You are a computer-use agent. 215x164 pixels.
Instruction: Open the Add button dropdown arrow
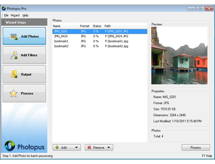point(76,148)
